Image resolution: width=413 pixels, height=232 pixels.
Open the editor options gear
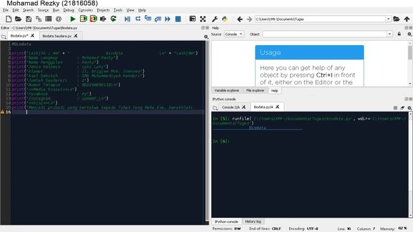206,37
